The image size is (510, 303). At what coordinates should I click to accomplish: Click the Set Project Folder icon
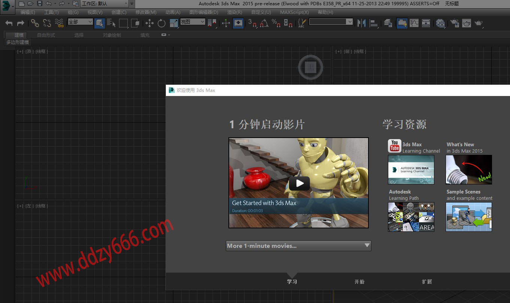pos(75,4)
